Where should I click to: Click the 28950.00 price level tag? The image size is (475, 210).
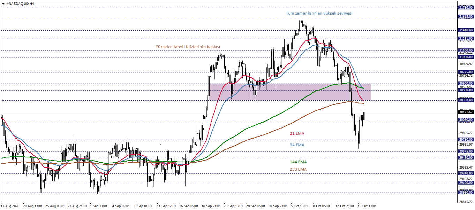click(x=466, y=193)
